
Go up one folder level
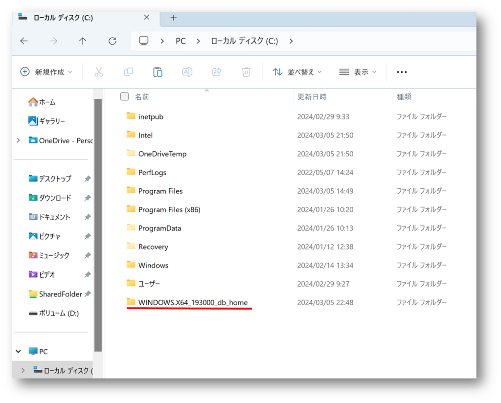[83, 41]
